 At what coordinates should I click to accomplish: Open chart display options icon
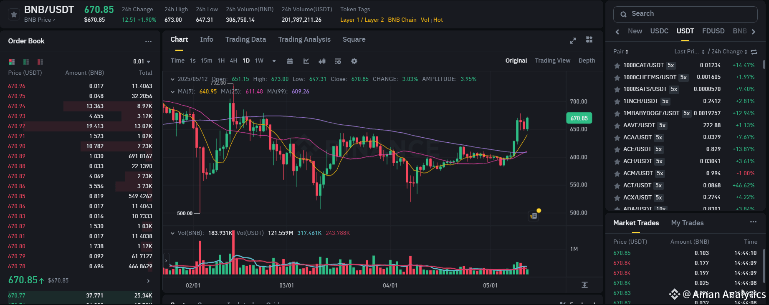click(x=338, y=61)
